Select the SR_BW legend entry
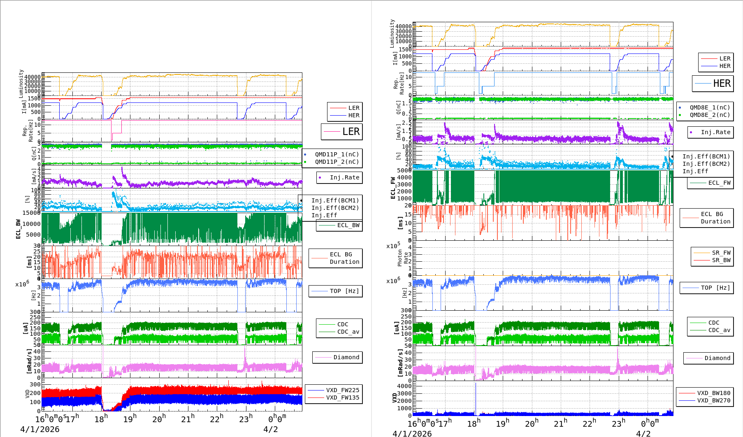This screenshot has height=437, width=743. coord(721,260)
